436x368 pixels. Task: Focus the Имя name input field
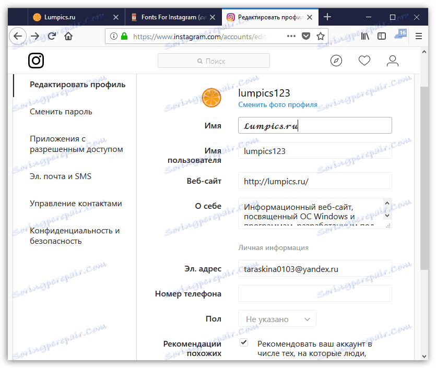(315, 125)
